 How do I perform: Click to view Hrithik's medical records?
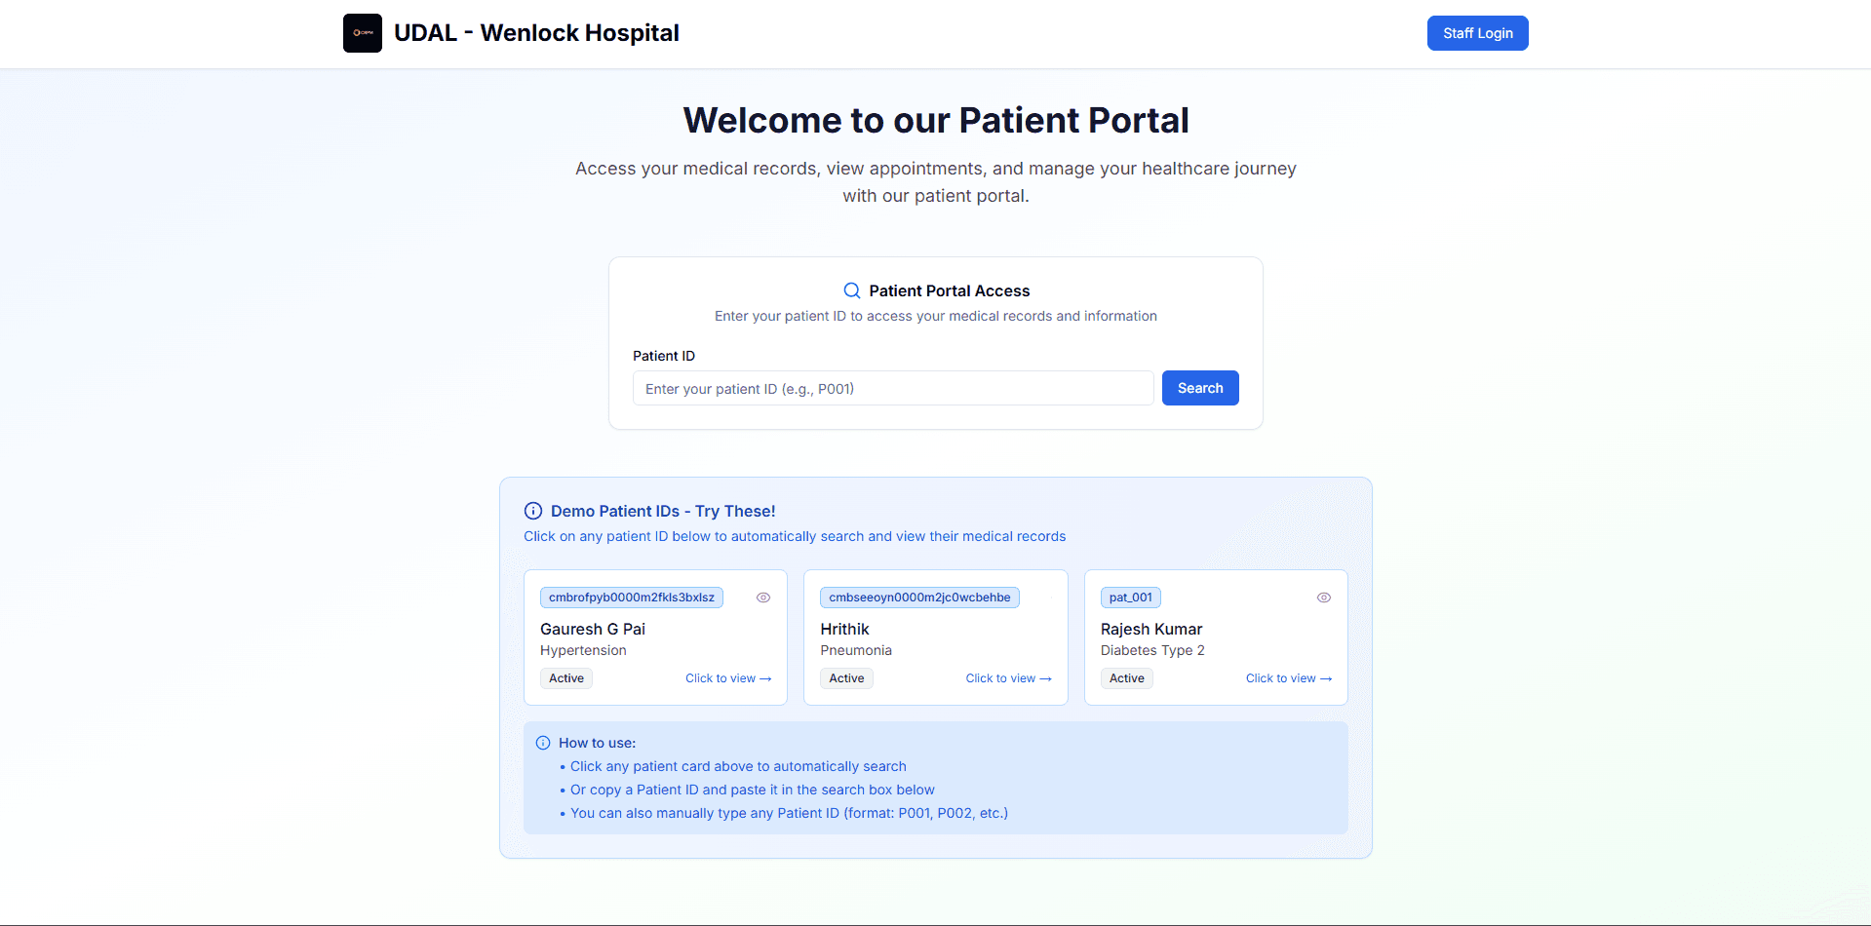[x=1002, y=678]
